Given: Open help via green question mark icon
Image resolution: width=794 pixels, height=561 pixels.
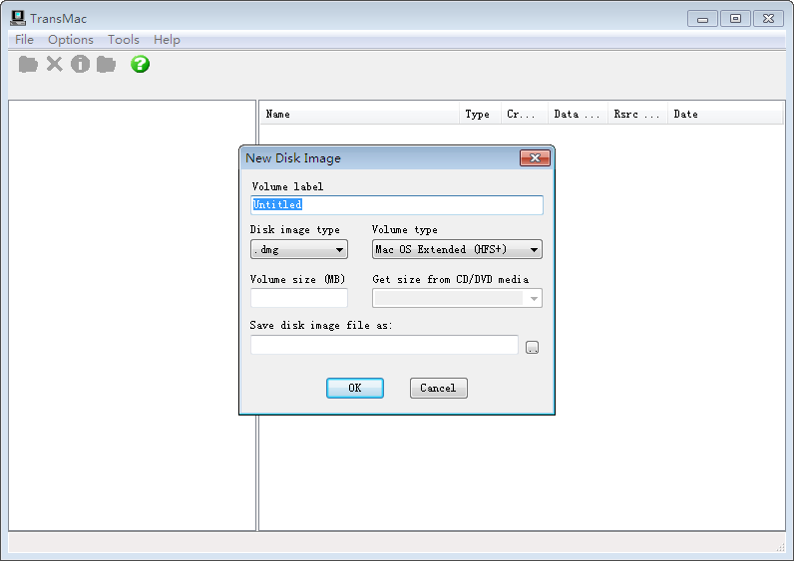Looking at the screenshot, I should coord(140,64).
